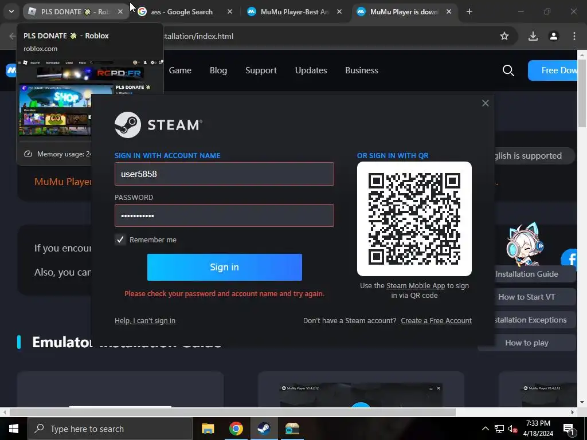
Task: Open a new browser tab
Action: pos(469,11)
